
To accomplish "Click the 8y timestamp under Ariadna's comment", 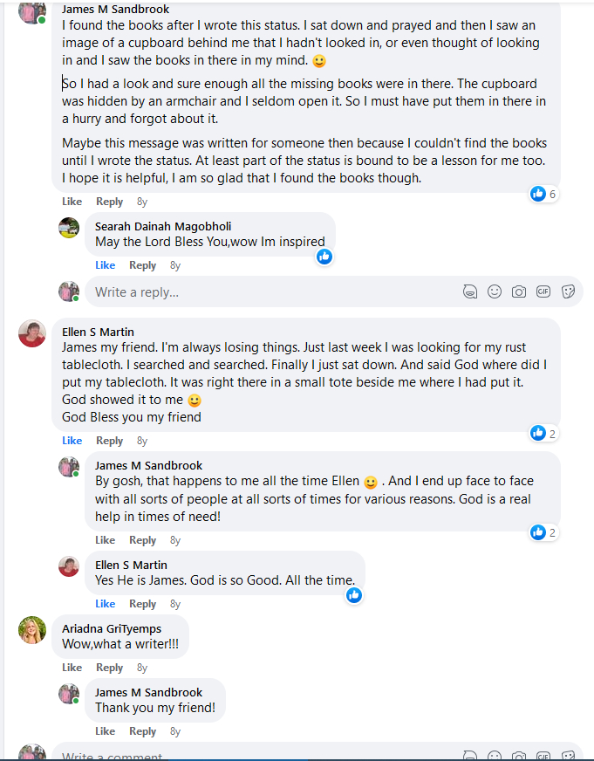I will pyautogui.click(x=142, y=668).
